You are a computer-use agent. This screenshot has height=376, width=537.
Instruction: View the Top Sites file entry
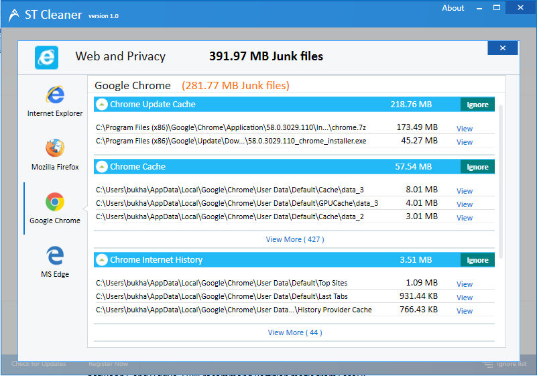point(464,284)
